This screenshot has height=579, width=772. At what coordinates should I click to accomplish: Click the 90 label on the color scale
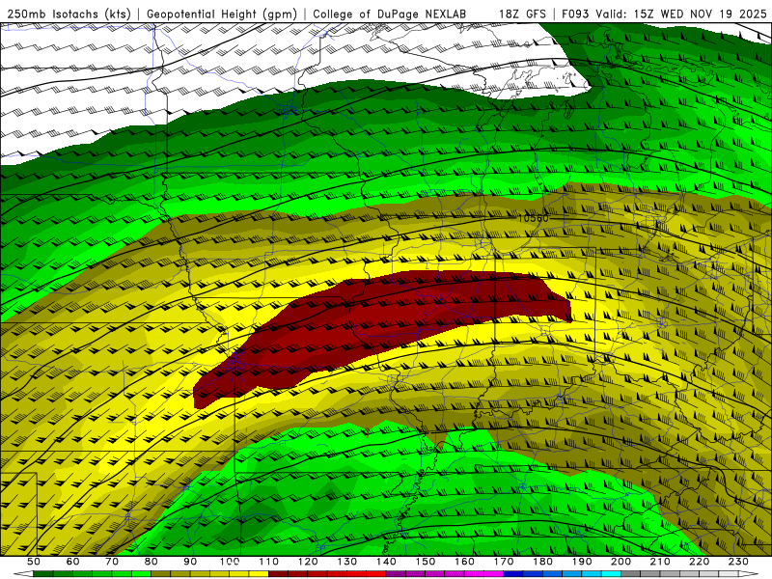190,562
